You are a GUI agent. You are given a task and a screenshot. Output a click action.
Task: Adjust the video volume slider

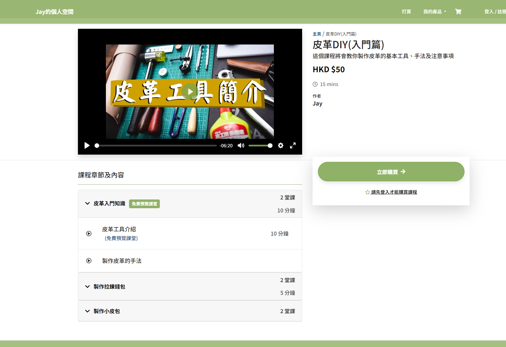260,146
